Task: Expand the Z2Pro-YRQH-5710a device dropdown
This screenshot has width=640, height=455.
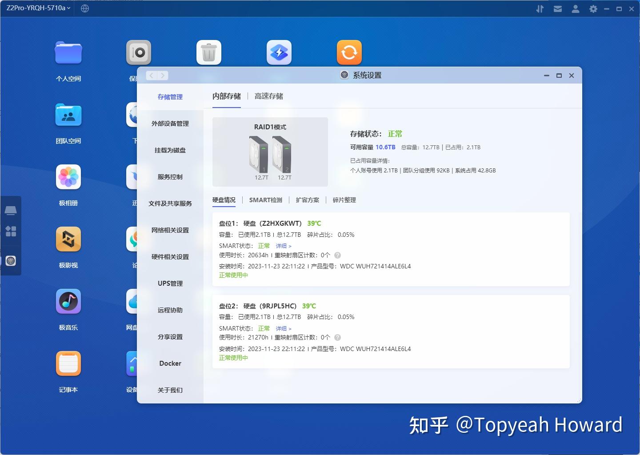Action: (x=38, y=8)
